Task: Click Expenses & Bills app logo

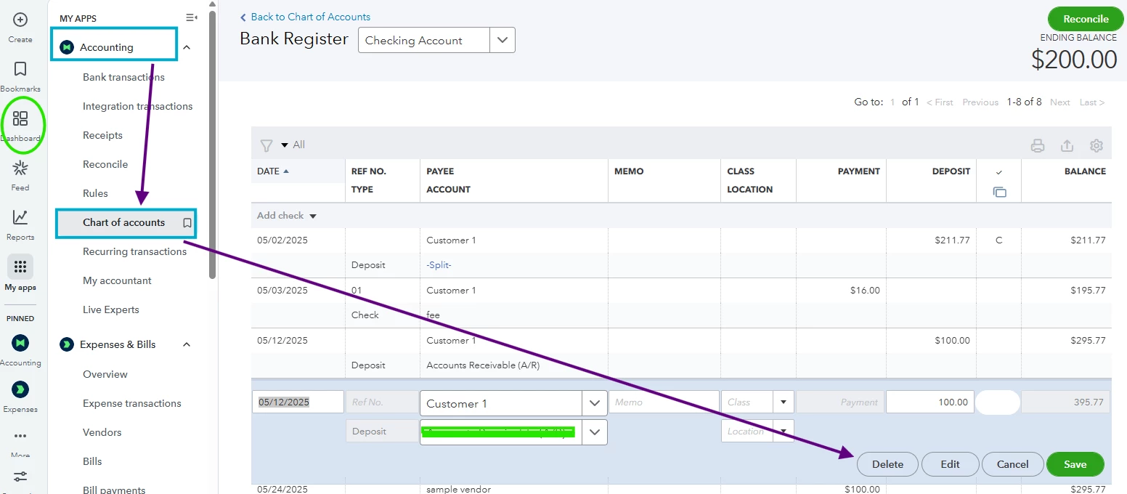Action: (x=67, y=344)
